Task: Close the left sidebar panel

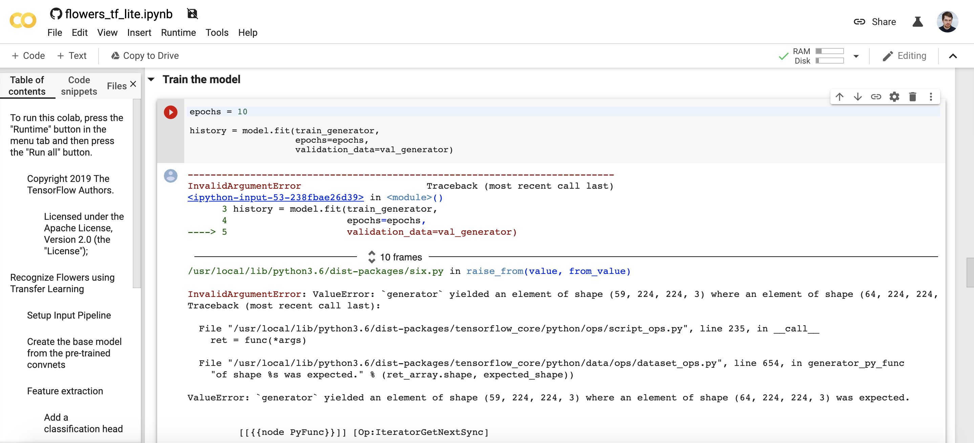Action: [133, 84]
